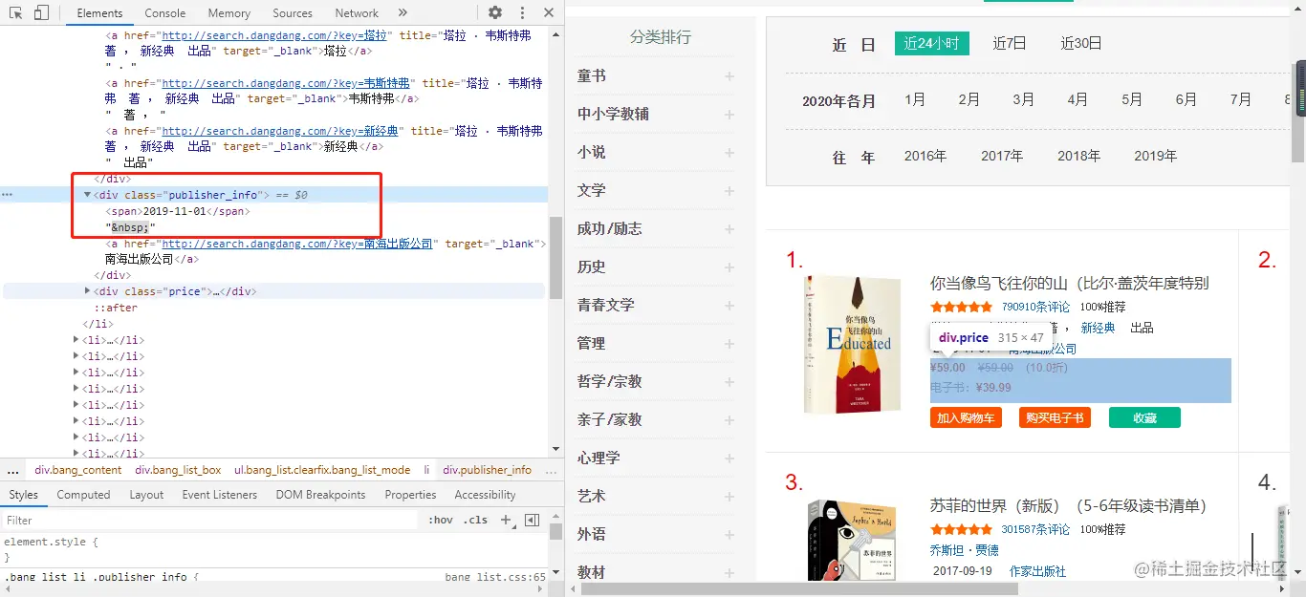Select the Elements tab
This screenshot has height=597, width=1306.
[100, 13]
